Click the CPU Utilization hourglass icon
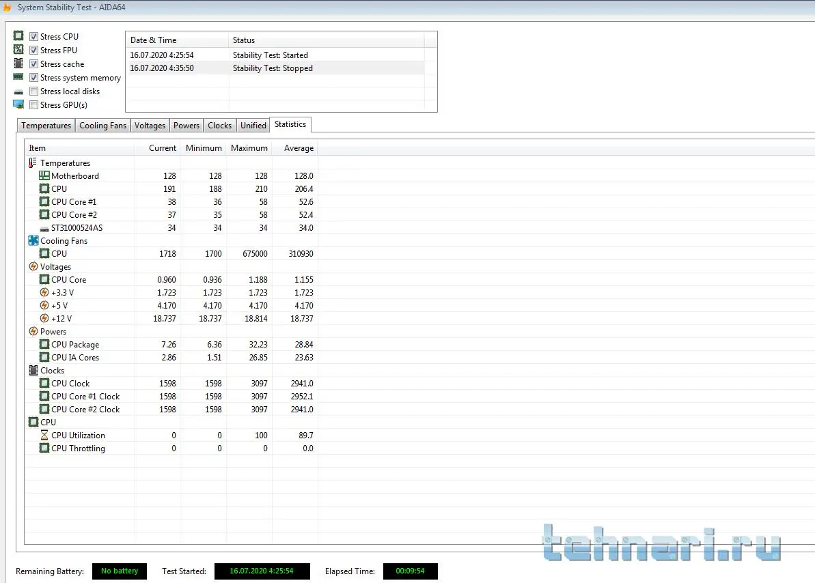Screen dimensions: 815x583 pyautogui.click(x=44, y=436)
